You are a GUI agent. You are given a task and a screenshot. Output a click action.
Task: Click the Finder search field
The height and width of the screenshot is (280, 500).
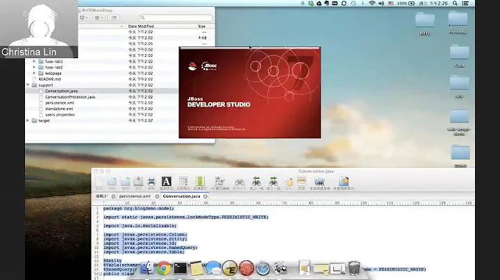[x=176, y=18]
